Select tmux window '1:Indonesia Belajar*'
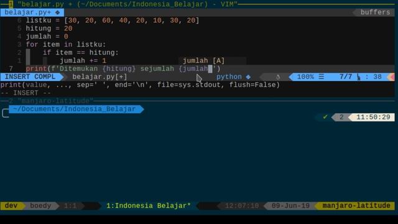 148,205
